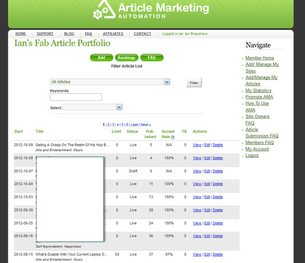View the 2012-10-08 article
The height and width of the screenshot is (263, 305).
[197, 158]
